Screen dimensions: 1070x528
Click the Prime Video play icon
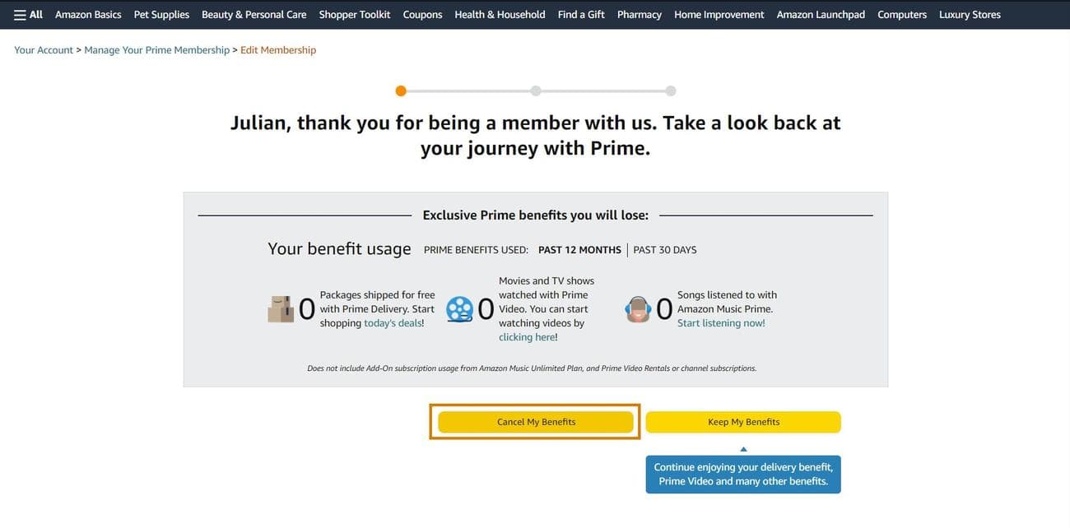(459, 308)
